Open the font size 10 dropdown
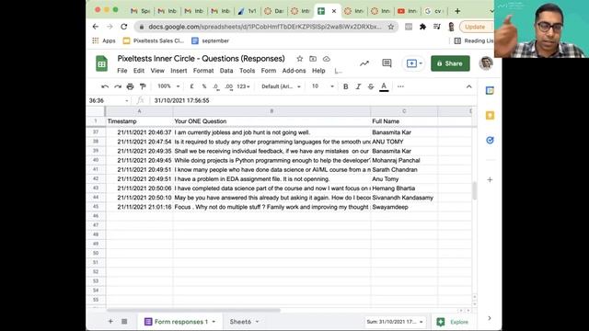 pos(323,86)
